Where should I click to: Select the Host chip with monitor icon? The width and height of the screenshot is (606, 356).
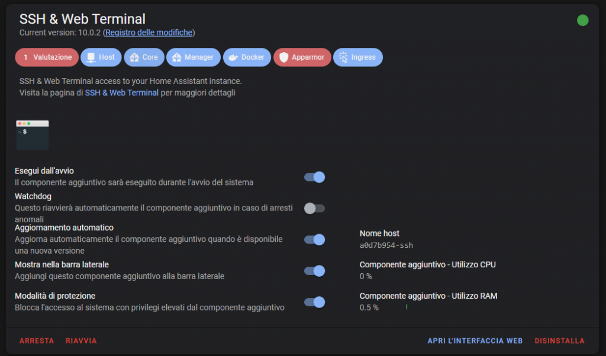101,57
